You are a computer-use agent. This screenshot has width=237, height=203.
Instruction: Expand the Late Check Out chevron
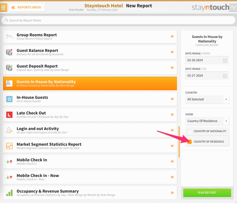point(172,115)
